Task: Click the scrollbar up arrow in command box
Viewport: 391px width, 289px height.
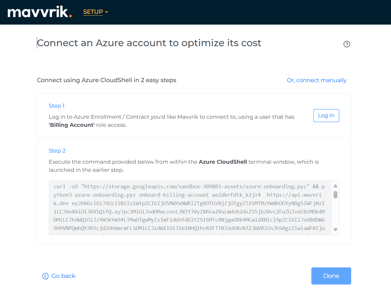Action: tap(335, 186)
